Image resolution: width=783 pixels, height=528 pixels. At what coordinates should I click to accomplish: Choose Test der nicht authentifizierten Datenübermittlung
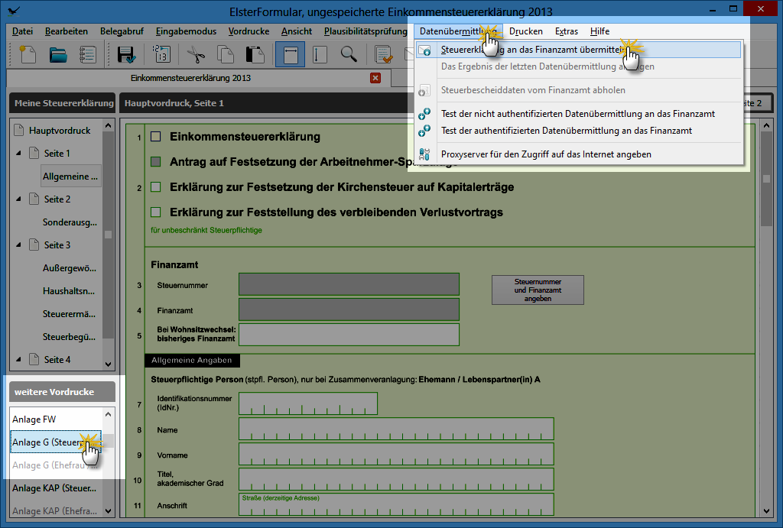click(x=578, y=114)
